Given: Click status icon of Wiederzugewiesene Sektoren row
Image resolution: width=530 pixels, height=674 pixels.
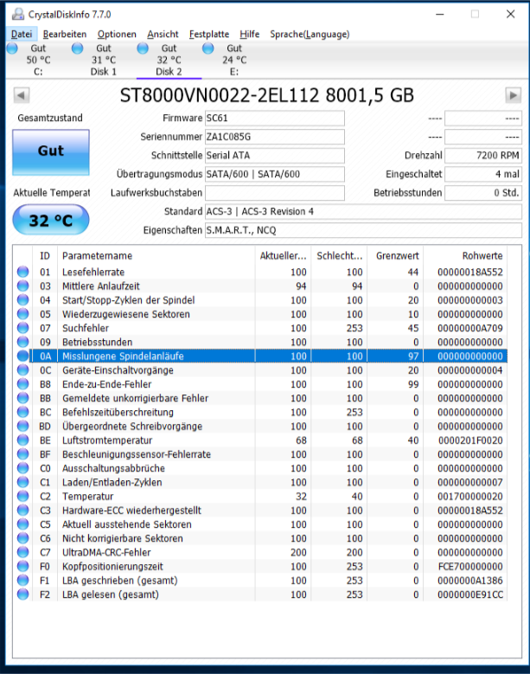Looking at the screenshot, I should (22, 314).
